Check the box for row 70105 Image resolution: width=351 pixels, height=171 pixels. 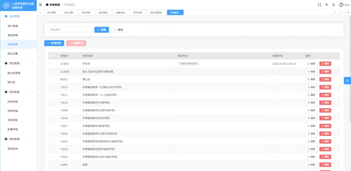(x=52, y=141)
